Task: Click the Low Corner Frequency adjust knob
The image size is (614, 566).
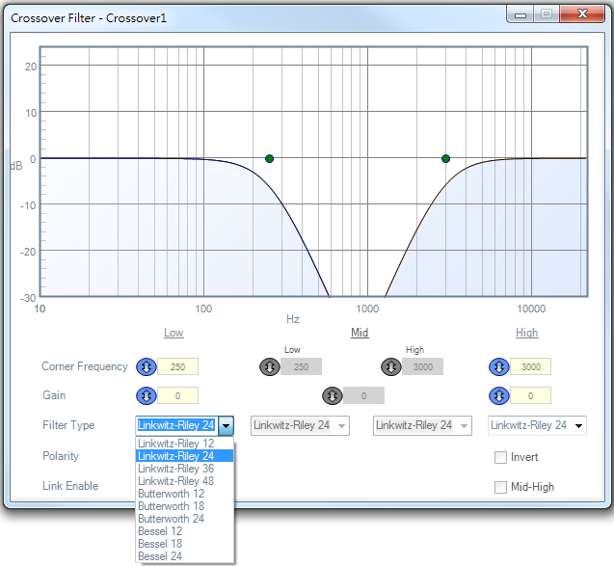Action: pos(147,367)
